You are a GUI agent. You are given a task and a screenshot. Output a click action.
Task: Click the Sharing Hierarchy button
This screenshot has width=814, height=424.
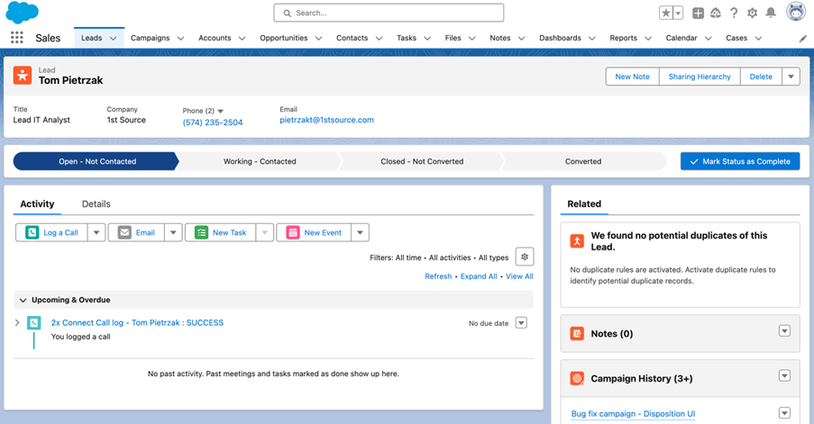(700, 77)
